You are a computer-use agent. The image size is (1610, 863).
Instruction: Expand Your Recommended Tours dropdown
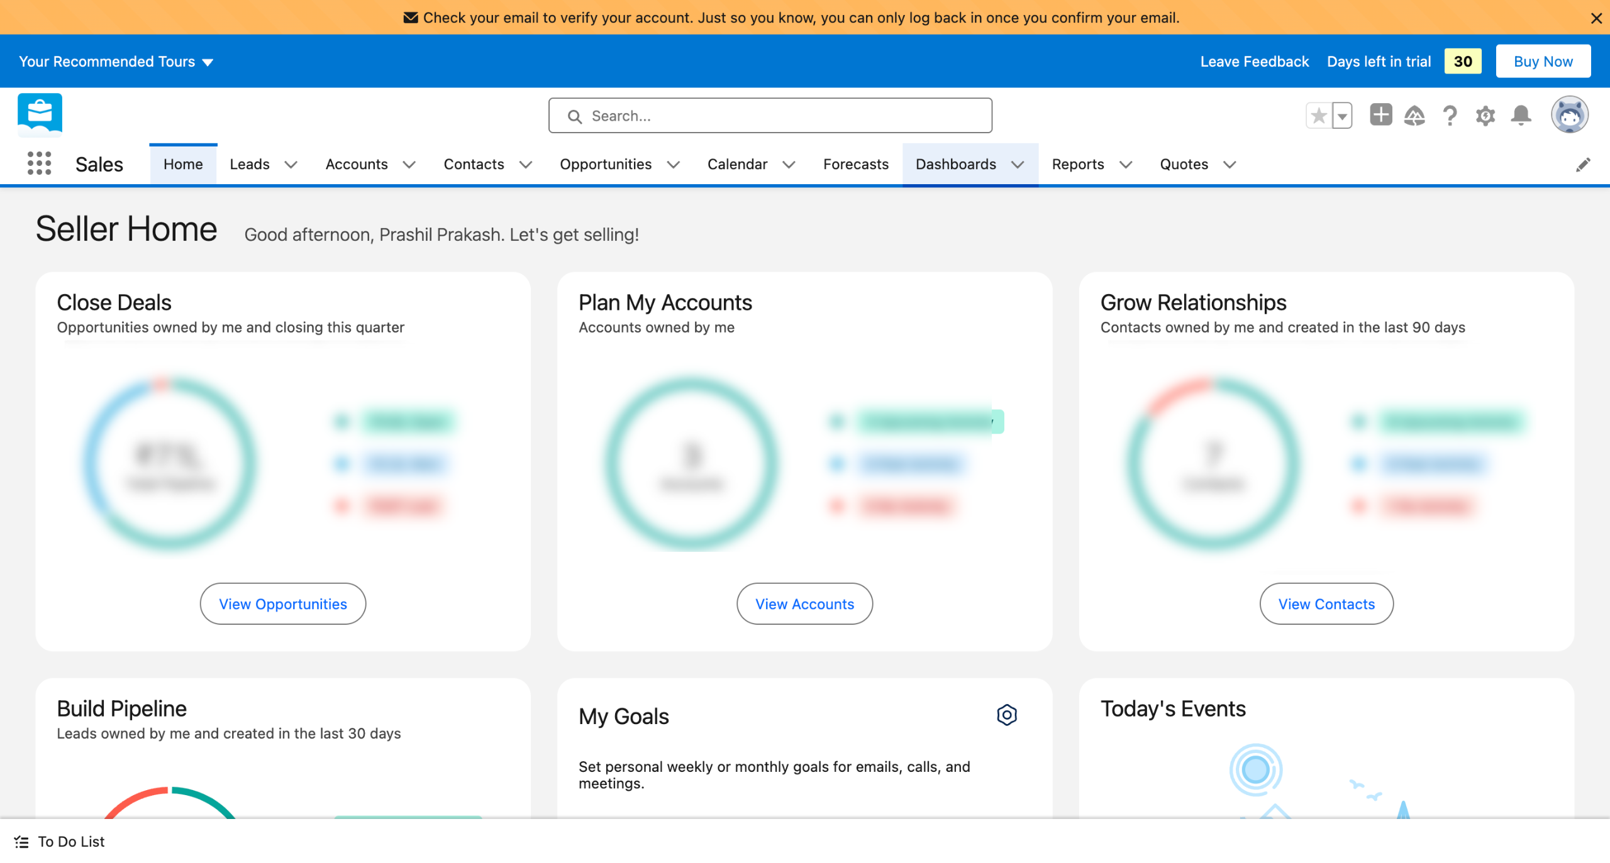(116, 62)
